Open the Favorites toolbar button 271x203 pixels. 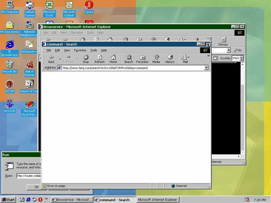tap(142, 59)
